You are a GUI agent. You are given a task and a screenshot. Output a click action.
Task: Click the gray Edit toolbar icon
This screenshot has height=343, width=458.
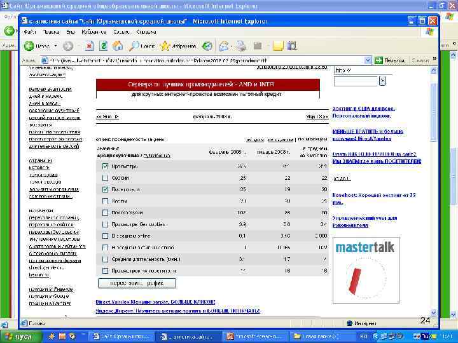258,46
